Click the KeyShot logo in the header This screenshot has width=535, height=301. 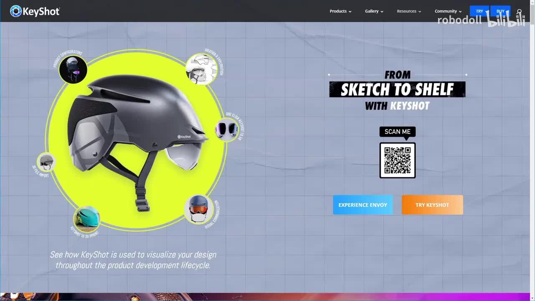(x=35, y=11)
